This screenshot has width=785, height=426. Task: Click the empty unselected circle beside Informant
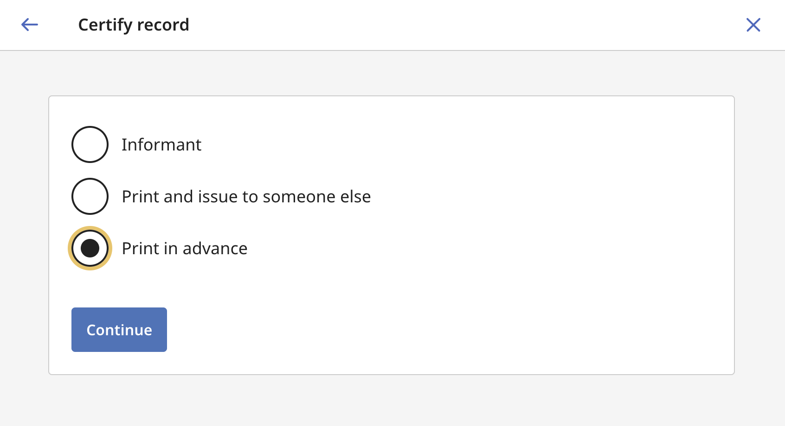coord(90,144)
